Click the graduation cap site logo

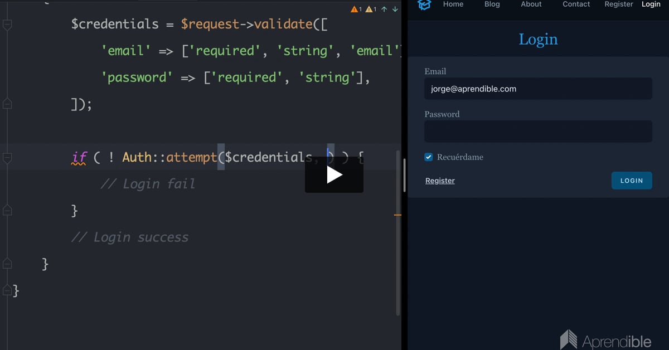click(x=425, y=4)
